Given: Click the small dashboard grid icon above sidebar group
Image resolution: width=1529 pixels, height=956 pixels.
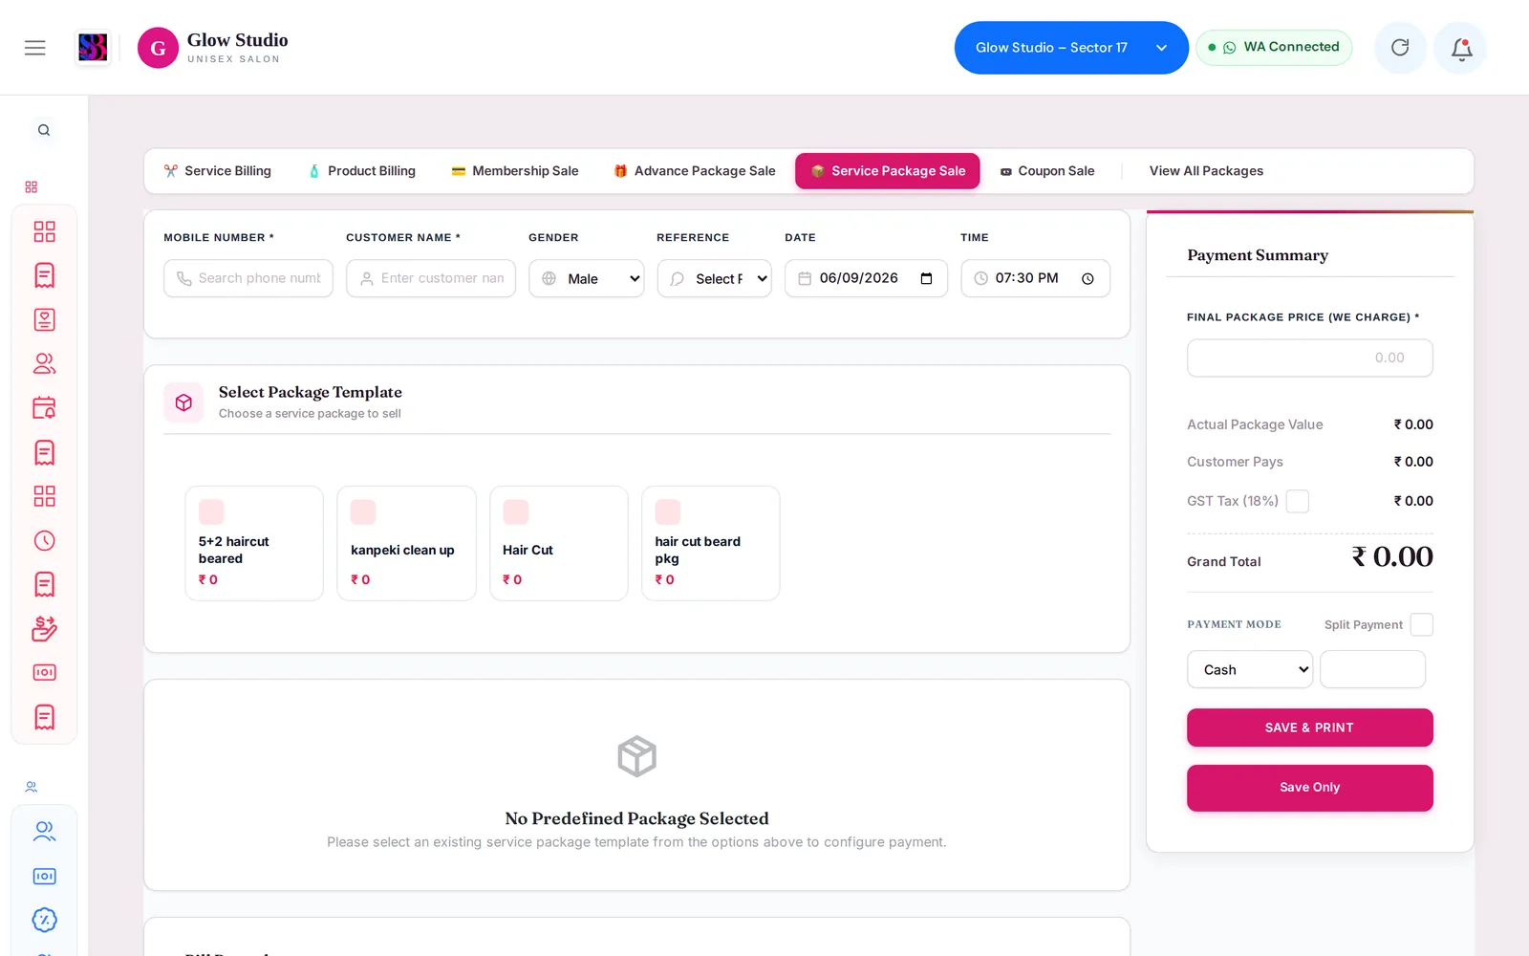Looking at the screenshot, I should (x=32, y=187).
